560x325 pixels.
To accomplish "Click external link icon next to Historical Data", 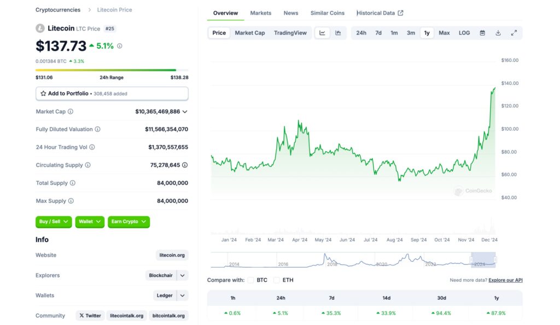I will click(401, 13).
